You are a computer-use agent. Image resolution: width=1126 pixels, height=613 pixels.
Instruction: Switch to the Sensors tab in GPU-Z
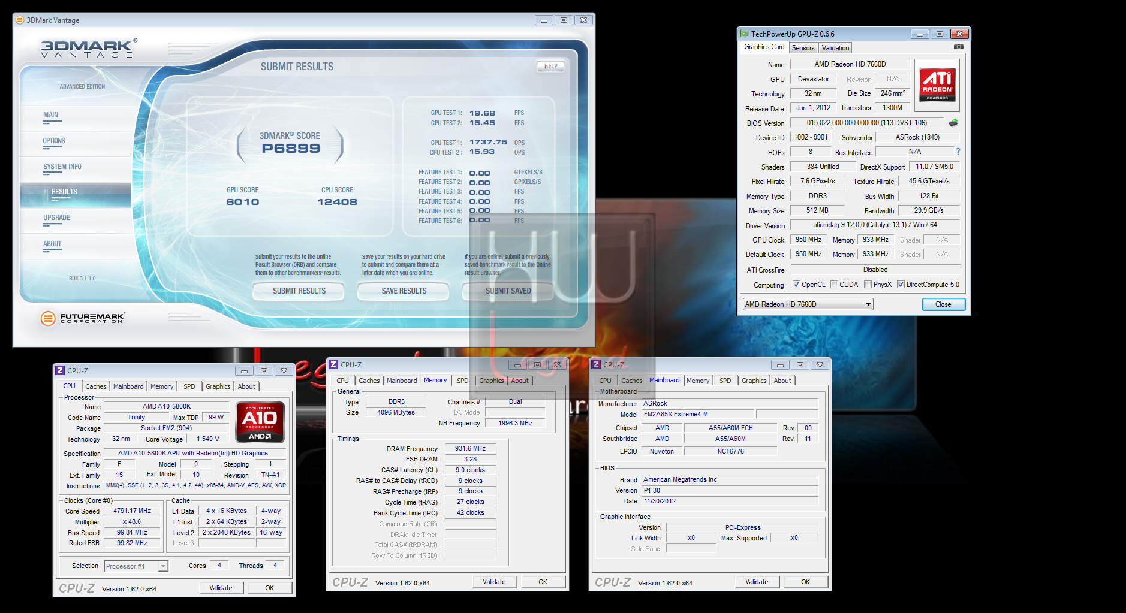(x=803, y=48)
